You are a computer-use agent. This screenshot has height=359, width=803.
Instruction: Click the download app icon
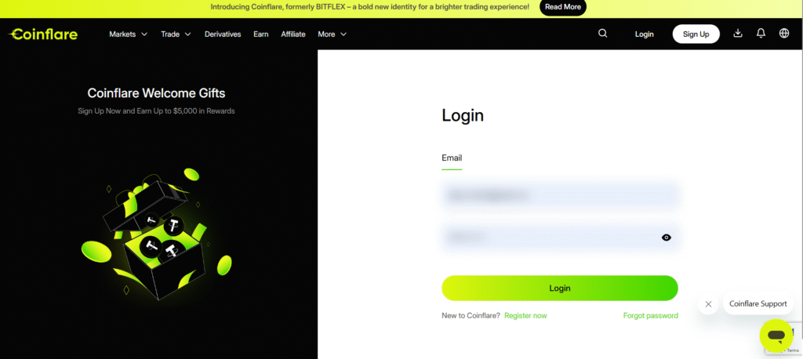tap(737, 34)
